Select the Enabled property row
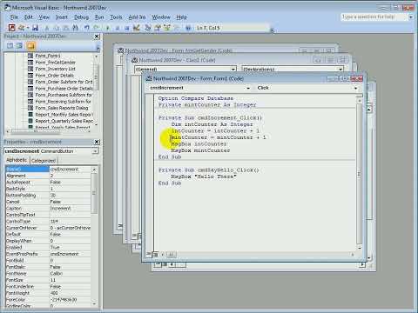This screenshot has height=313, width=418. tap(48, 247)
